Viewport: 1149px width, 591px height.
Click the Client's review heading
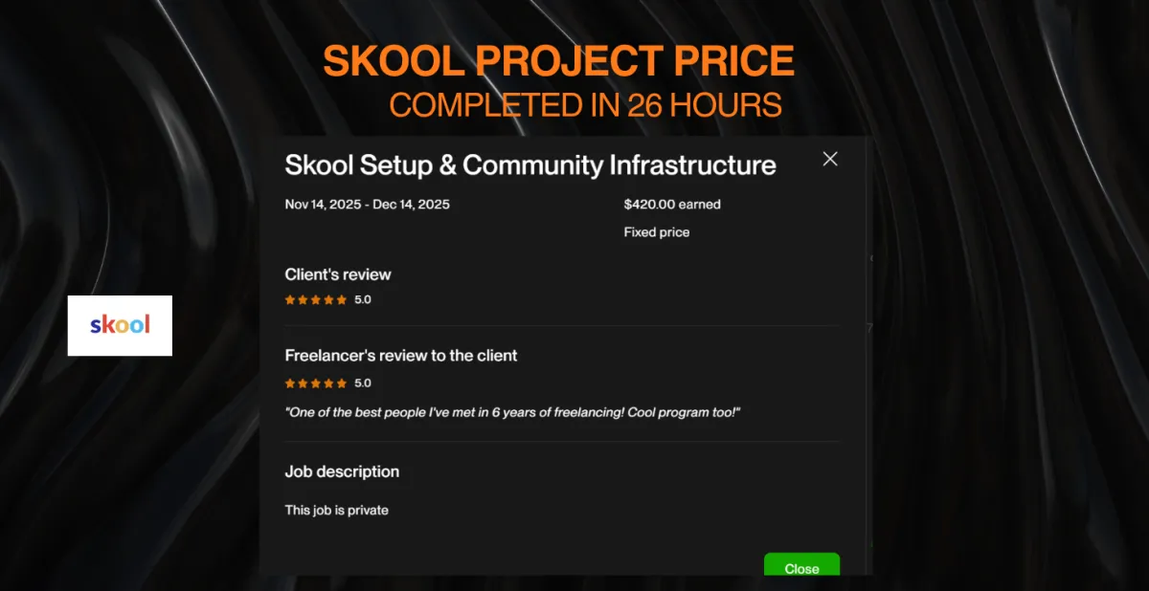[338, 274]
